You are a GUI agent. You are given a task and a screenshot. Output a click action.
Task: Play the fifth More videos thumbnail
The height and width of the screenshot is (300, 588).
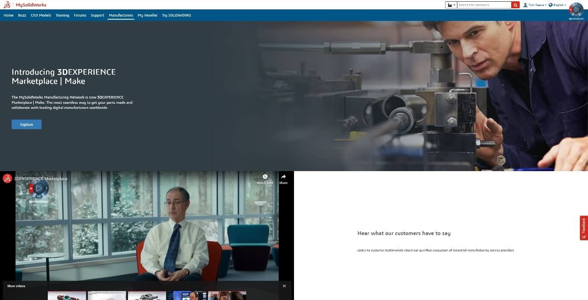click(227, 295)
